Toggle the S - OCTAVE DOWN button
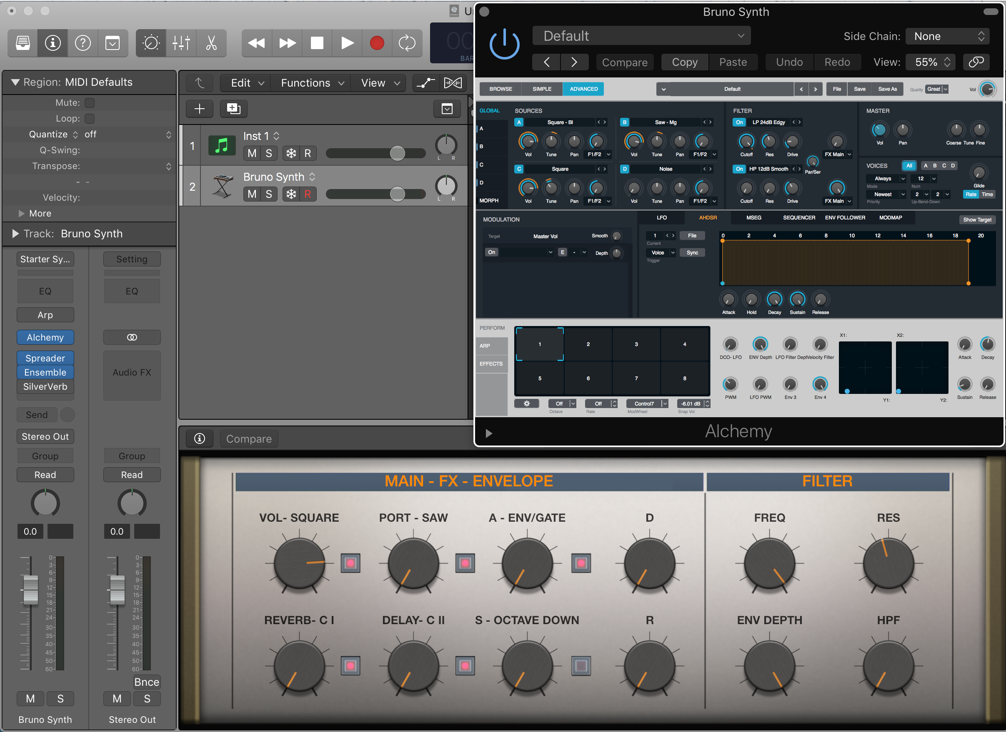Image resolution: width=1006 pixels, height=732 pixels. click(581, 665)
